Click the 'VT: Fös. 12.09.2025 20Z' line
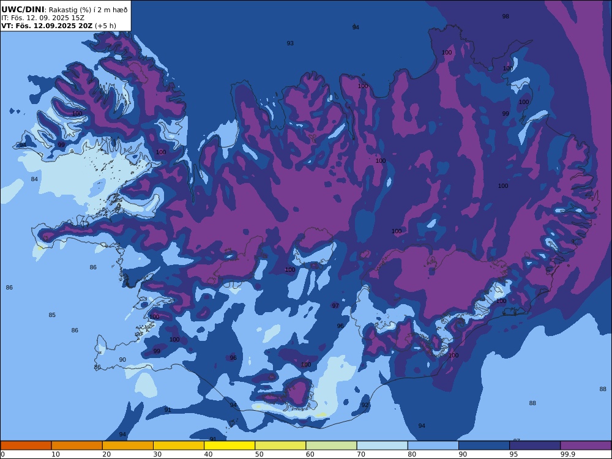Image resolution: width=612 pixels, height=459 pixels. coord(47,26)
